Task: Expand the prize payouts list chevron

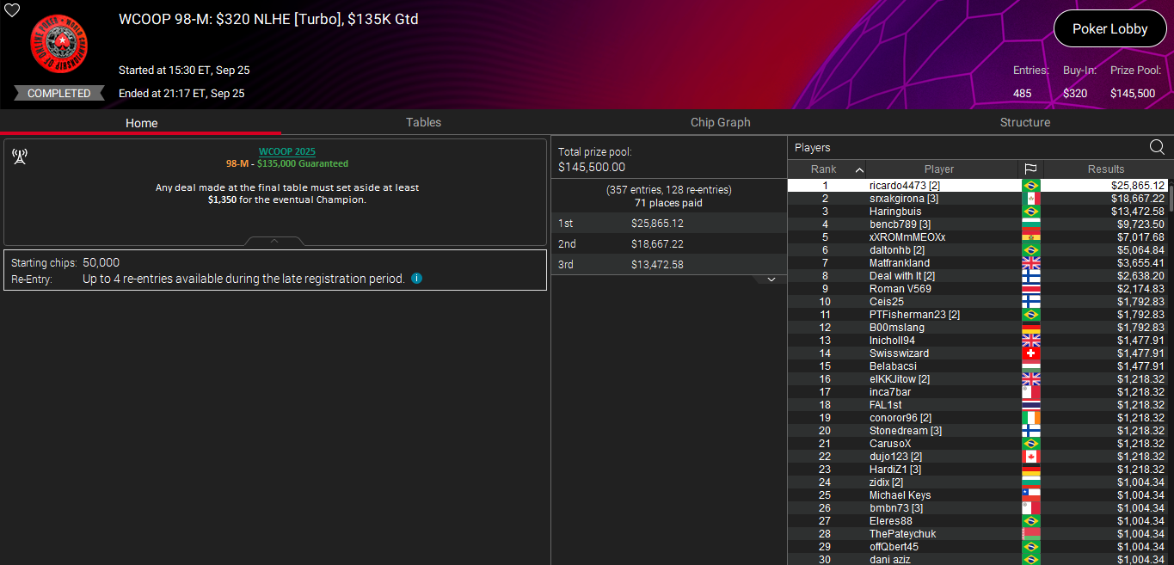Action: tap(771, 279)
